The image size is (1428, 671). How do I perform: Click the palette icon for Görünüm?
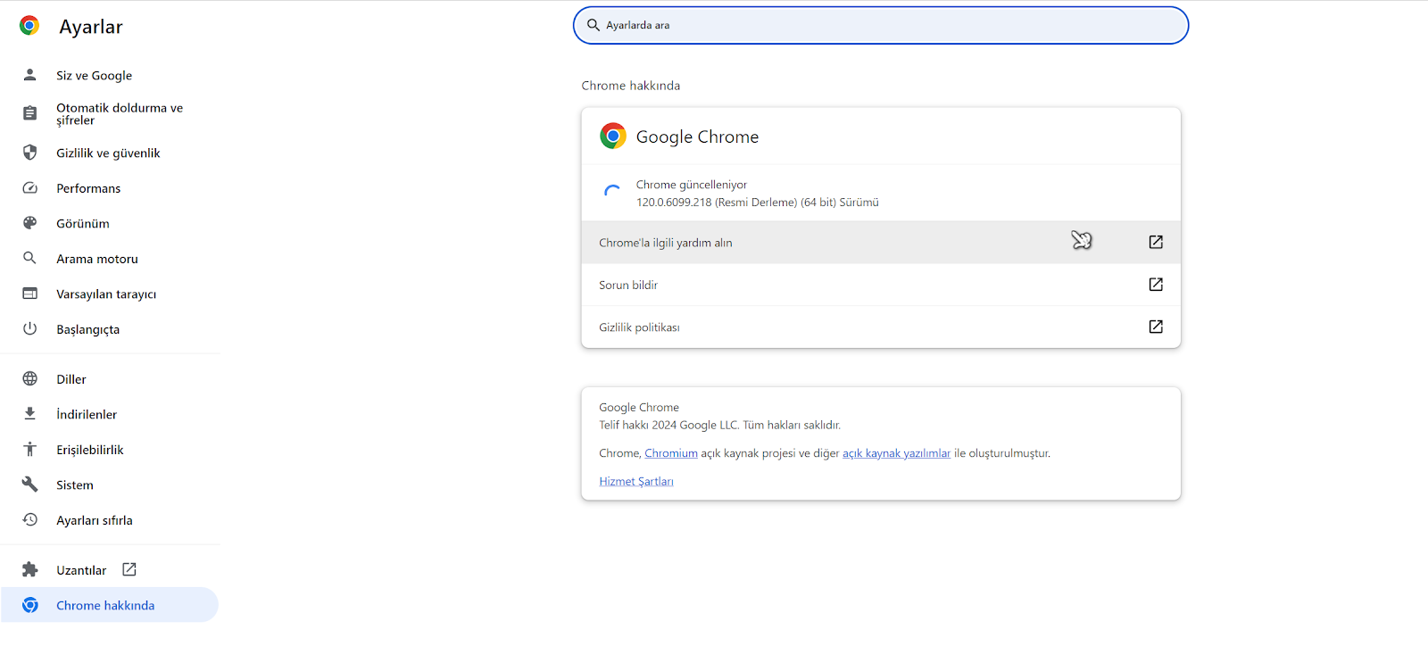point(29,223)
